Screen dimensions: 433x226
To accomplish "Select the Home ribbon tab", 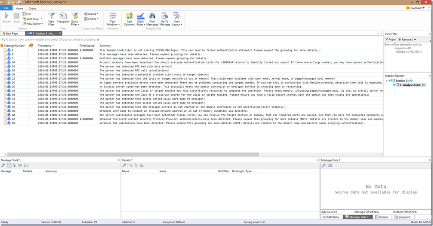I will tap(20, 9).
